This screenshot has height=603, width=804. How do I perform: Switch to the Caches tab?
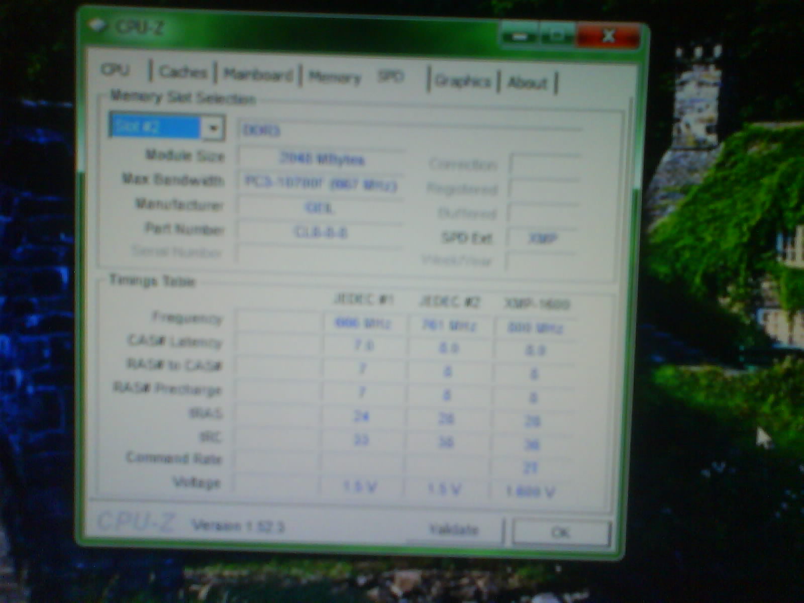coord(183,72)
